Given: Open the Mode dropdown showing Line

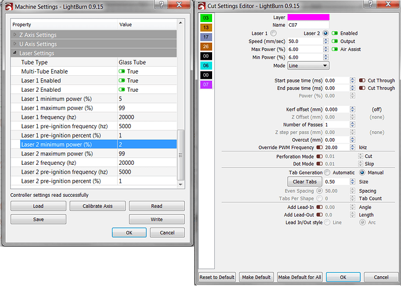Looking at the screenshot, I should click(309, 66).
